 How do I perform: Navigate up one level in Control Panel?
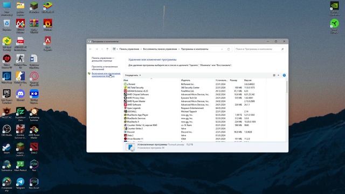pyautogui.click(x=107, y=49)
